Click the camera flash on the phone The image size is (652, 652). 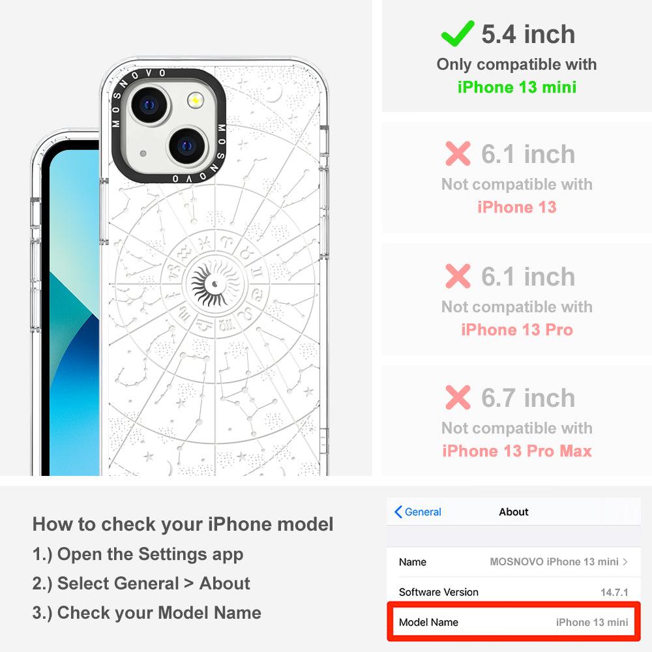(x=196, y=100)
